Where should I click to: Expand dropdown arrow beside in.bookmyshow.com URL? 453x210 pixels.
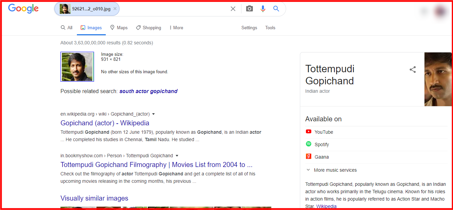pyautogui.click(x=177, y=156)
